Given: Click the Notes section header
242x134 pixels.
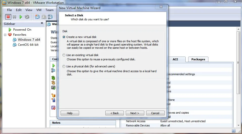Looking at the screenshot, I should click(83, 123).
